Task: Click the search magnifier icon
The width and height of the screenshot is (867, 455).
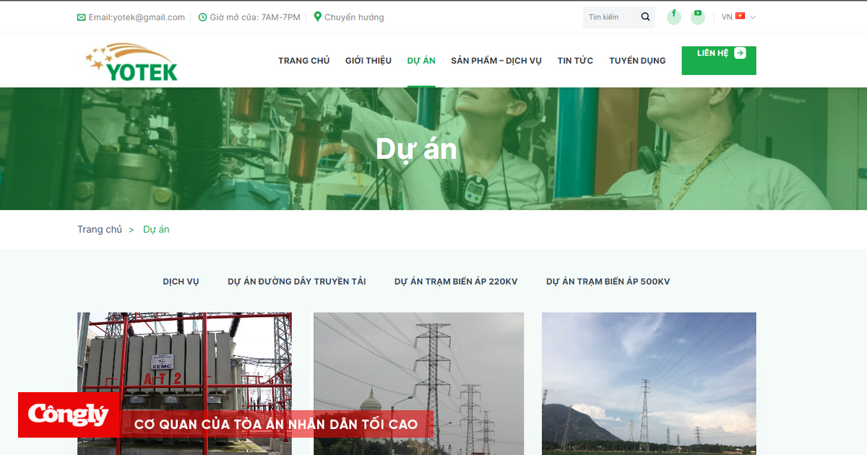Action: click(645, 17)
